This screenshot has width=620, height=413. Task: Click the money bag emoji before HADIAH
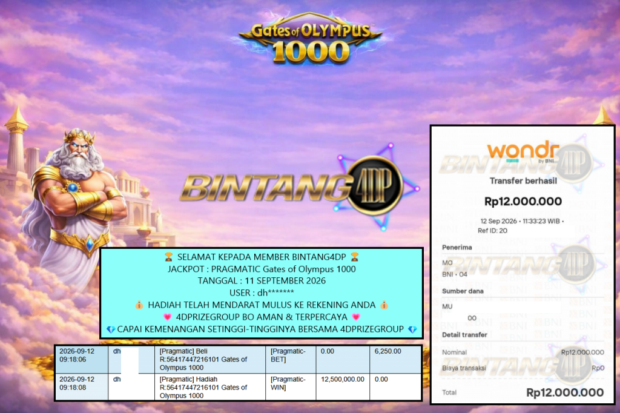(x=139, y=305)
